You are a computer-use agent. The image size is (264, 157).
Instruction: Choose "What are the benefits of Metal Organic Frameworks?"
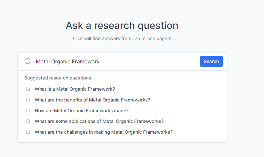click(92, 100)
